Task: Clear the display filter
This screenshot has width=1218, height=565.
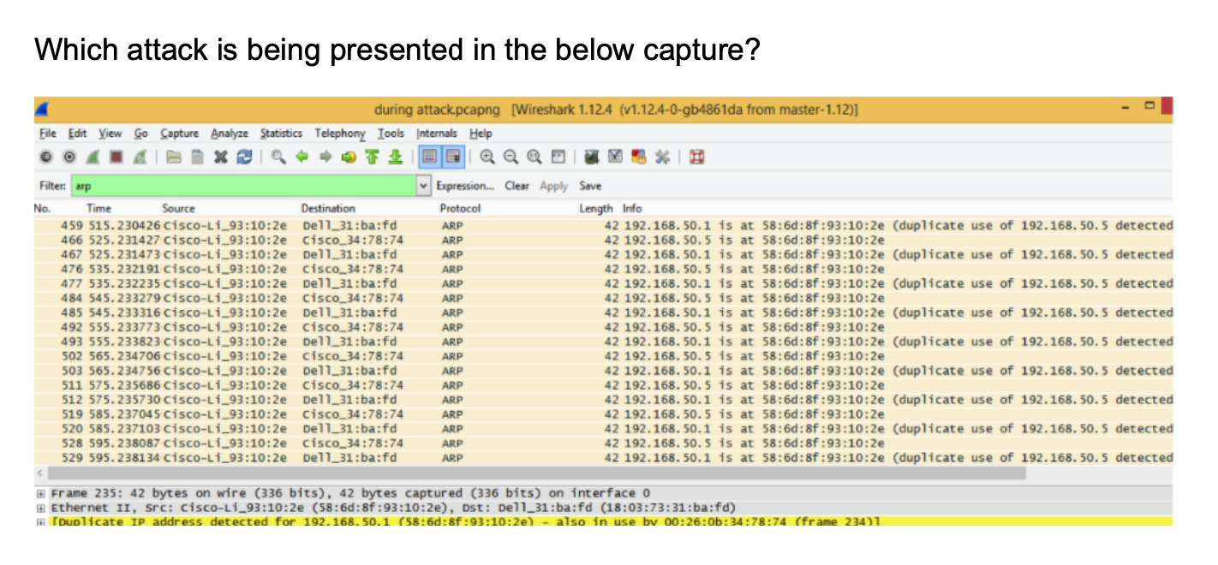Action: click(x=516, y=186)
